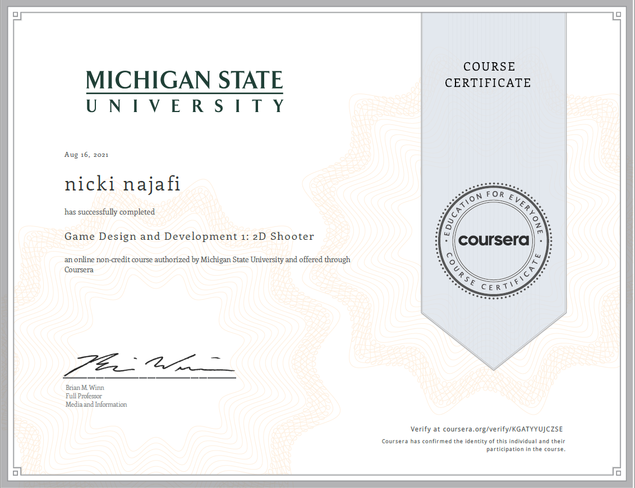Screen dimensions: 635x488
Task: Click the Coursera identity confirmation statement
Action: pos(473,445)
